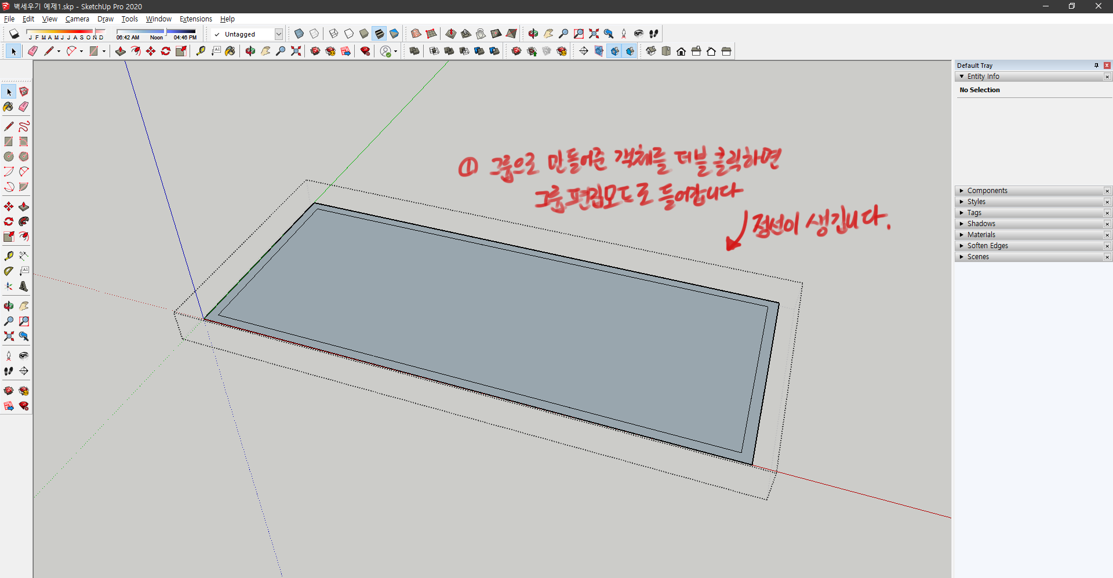1113x578 pixels.
Task: Choose the Rectangle drawing tool
Action: (8, 141)
